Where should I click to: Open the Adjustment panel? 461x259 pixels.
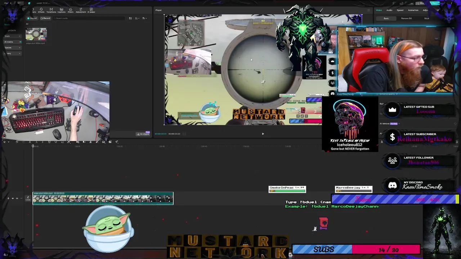coord(81,10)
